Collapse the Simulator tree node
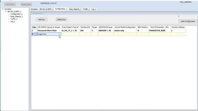Screen dimensions: 198x111 [x=3, y=9]
